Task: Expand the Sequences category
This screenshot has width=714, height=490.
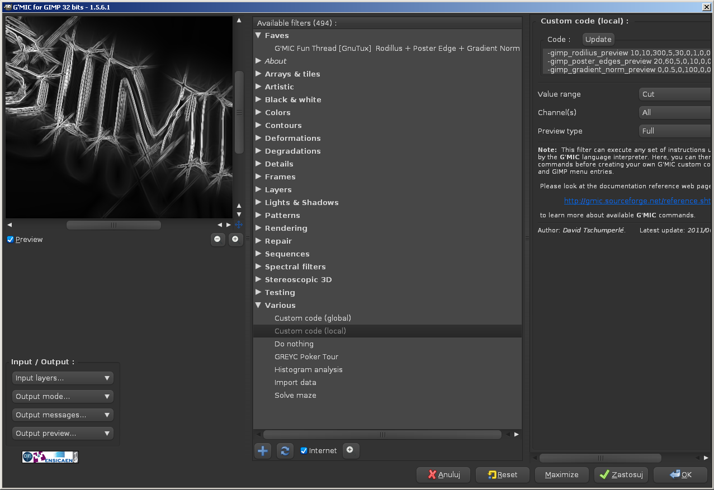Action: pos(258,254)
